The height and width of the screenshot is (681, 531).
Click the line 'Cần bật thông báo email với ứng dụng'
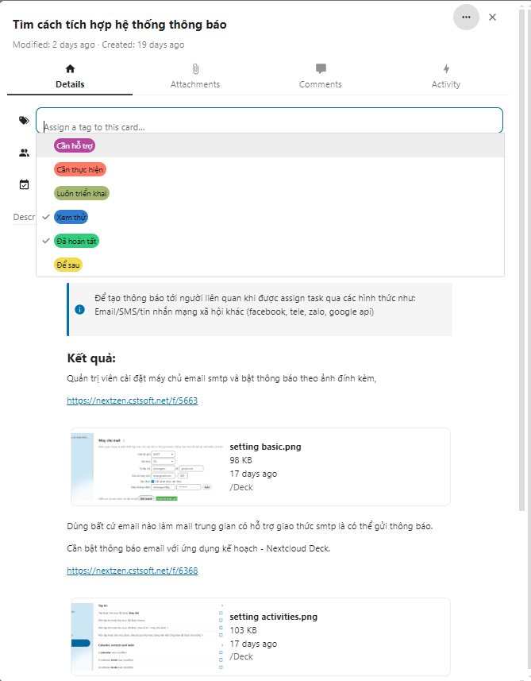click(x=198, y=548)
